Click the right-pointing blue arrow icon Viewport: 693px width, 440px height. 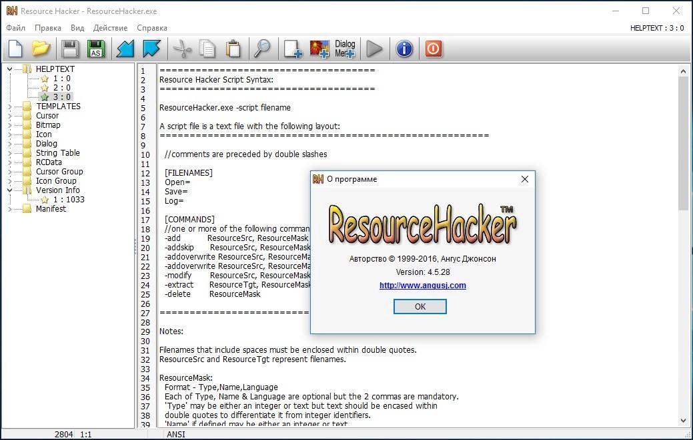point(151,49)
